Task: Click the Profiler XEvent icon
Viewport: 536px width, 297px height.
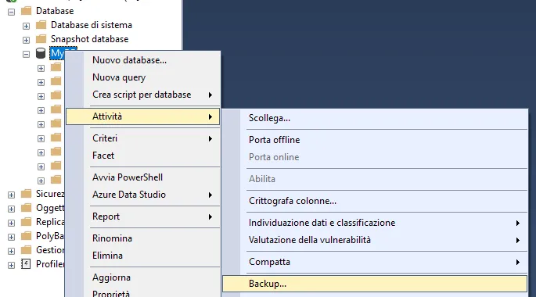Action: click(x=26, y=263)
